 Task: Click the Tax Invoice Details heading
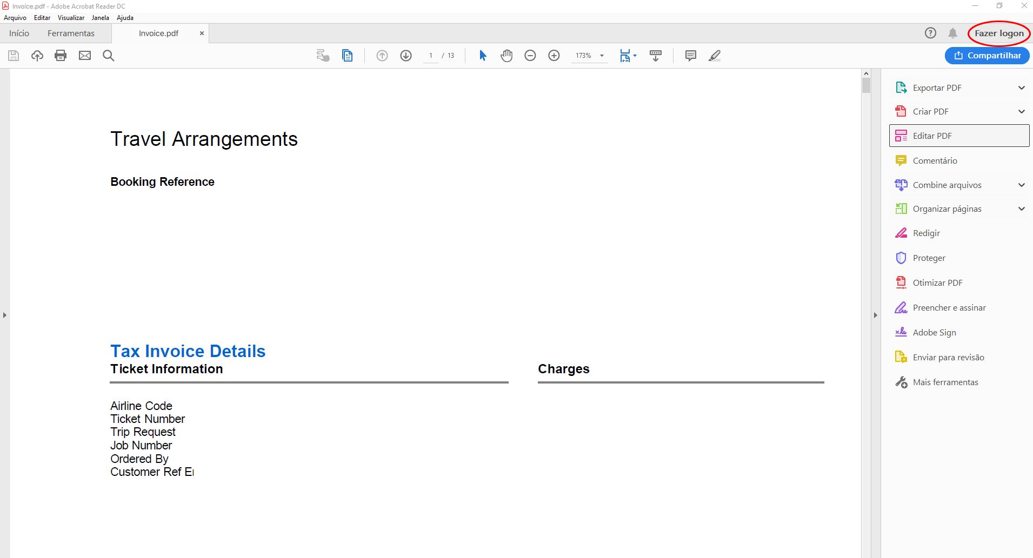188,351
